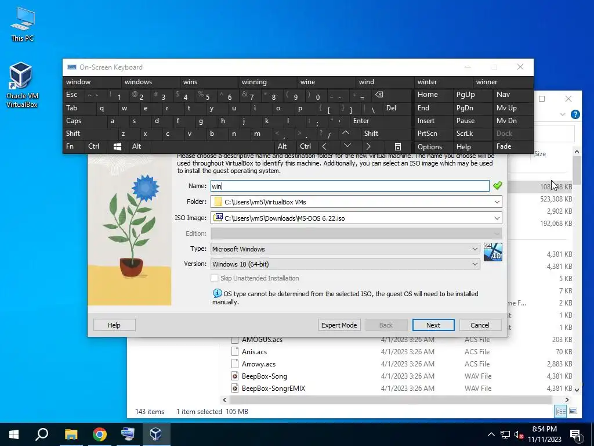Select the 'window' prediction suggestion
Viewport: 594px width, 446px height.
pyautogui.click(x=92, y=82)
